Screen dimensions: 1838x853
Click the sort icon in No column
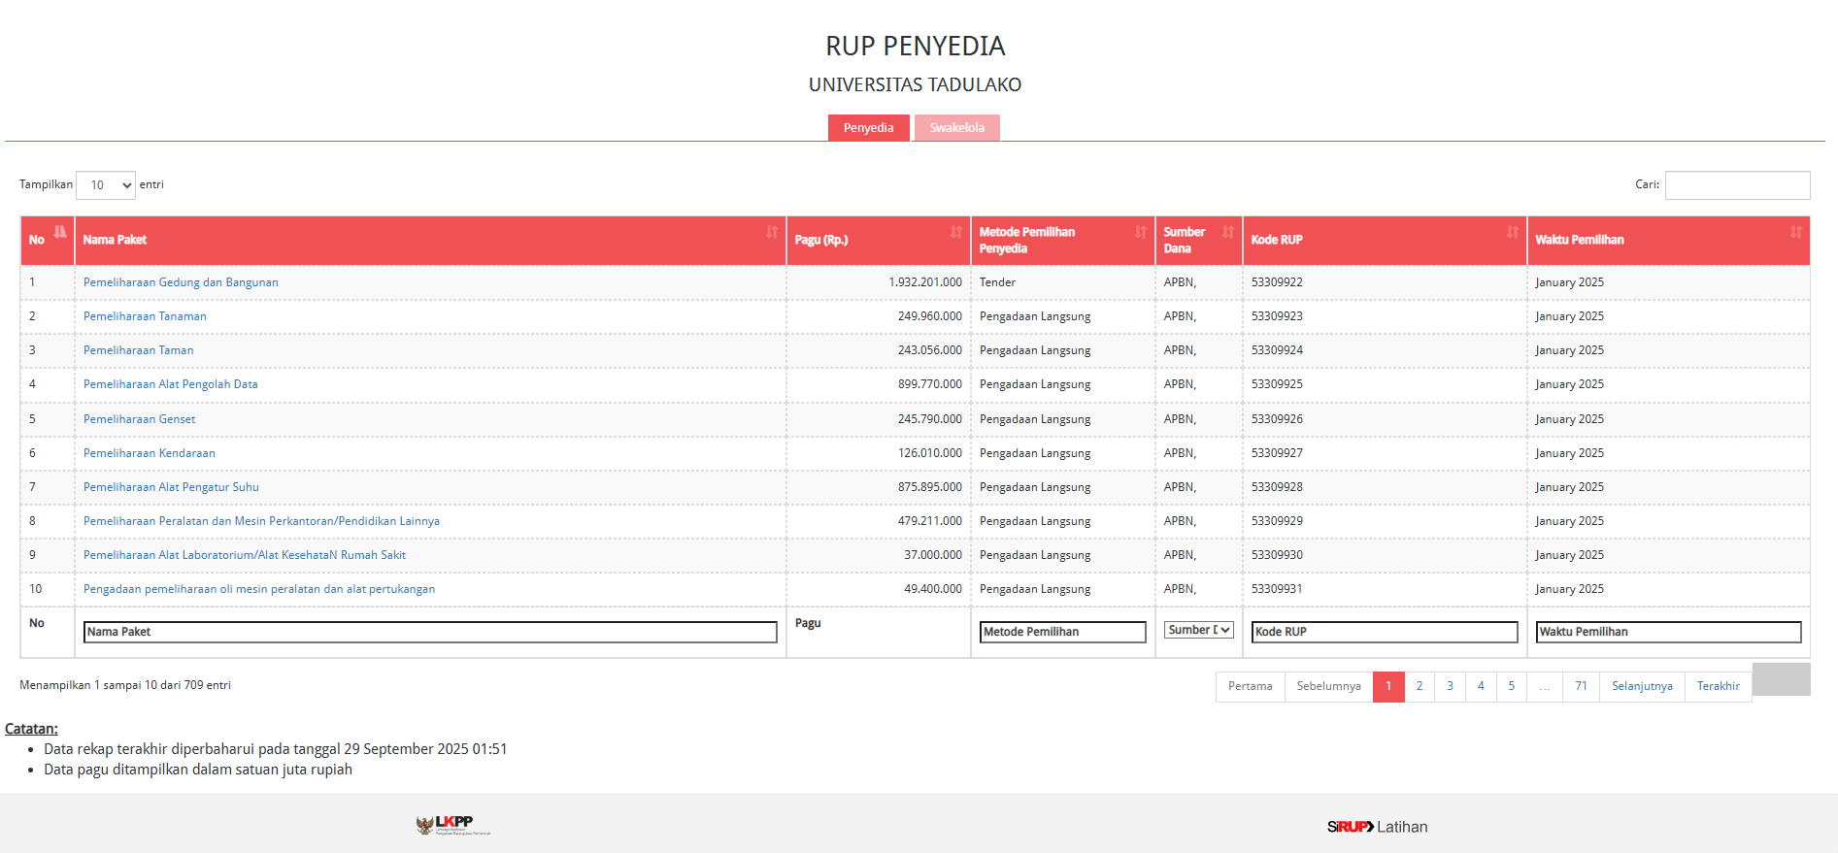(x=60, y=232)
